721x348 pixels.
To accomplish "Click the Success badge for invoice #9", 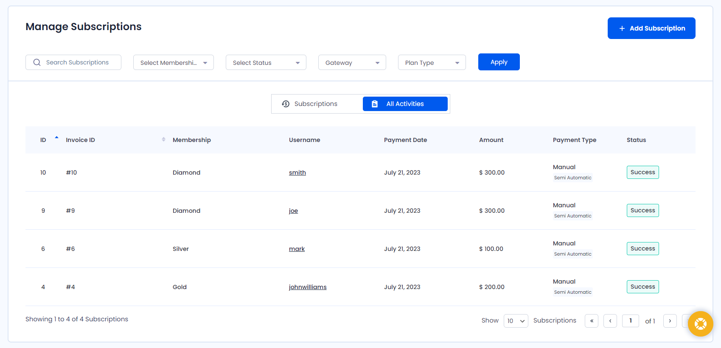I will [643, 211].
